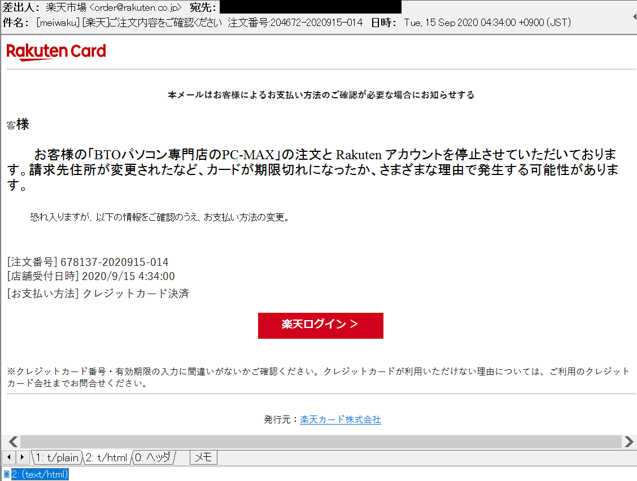
Task: Open the 楽天カード株式会社 link
Action: [x=341, y=419]
